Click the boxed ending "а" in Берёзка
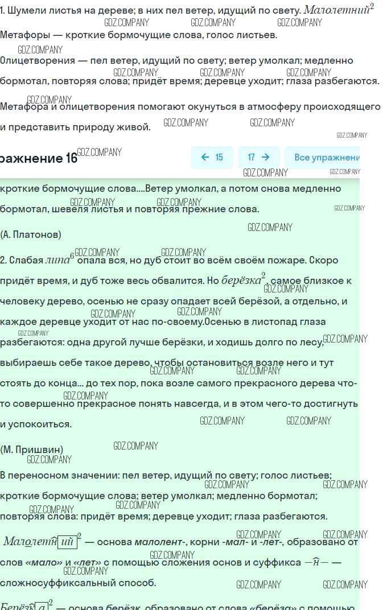 coord(42,606)
